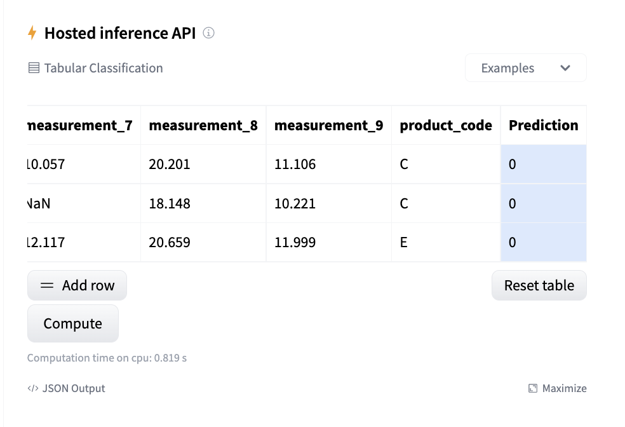
Task: Add a new row to the table
Action: point(77,285)
